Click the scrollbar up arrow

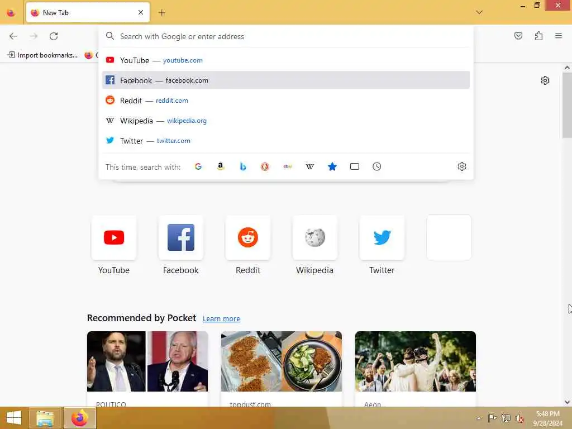pos(567,68)
